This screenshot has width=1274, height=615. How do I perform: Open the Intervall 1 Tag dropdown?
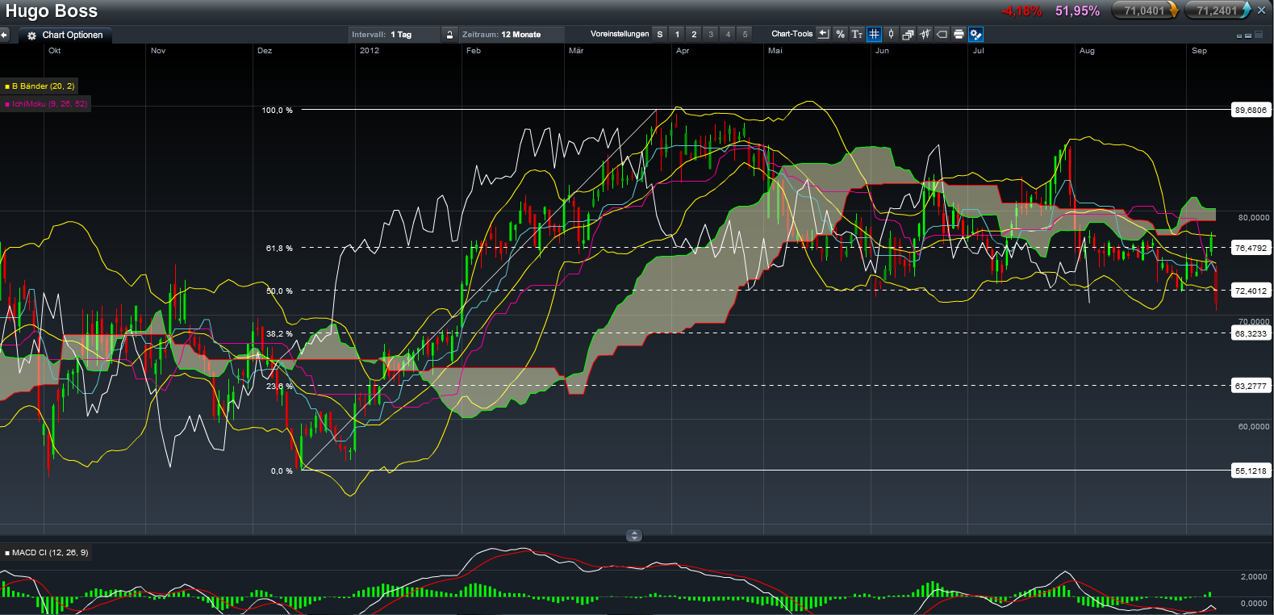pyautogui.click(x=395, y=35)
